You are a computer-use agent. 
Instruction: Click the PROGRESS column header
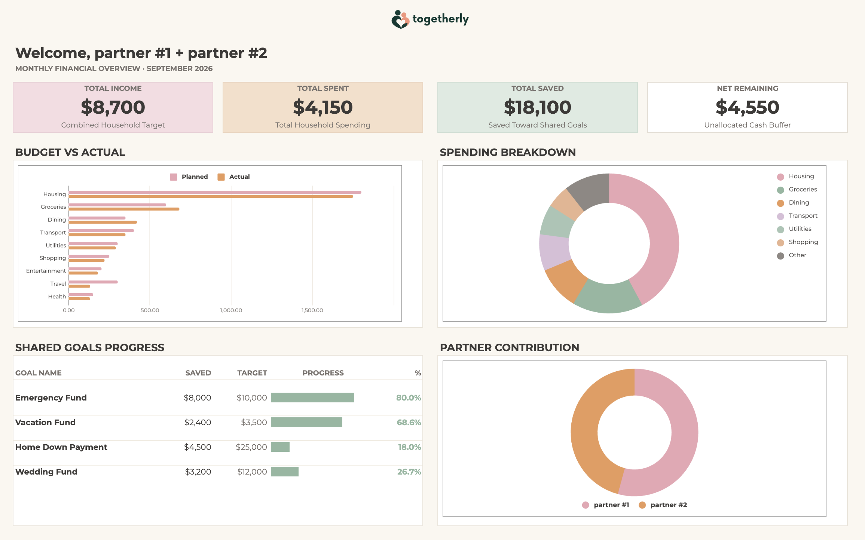pyautogui.click(x=323, y=373)
